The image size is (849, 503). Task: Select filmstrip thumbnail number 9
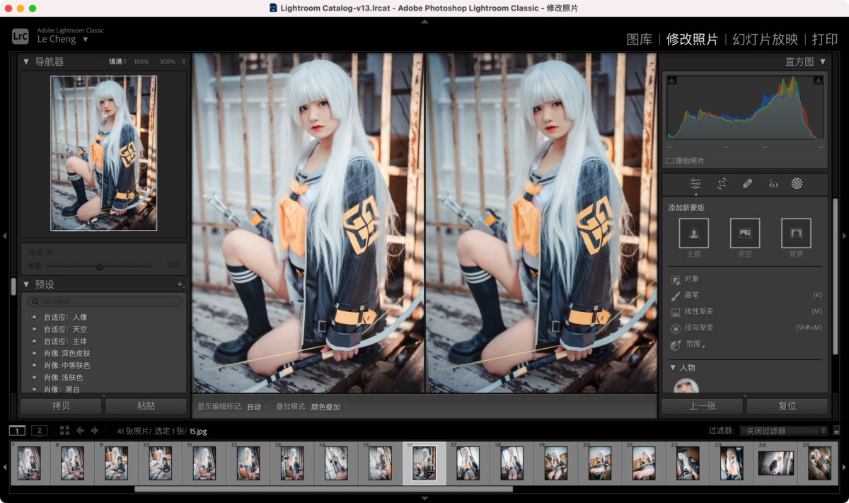tap(116, 463)
